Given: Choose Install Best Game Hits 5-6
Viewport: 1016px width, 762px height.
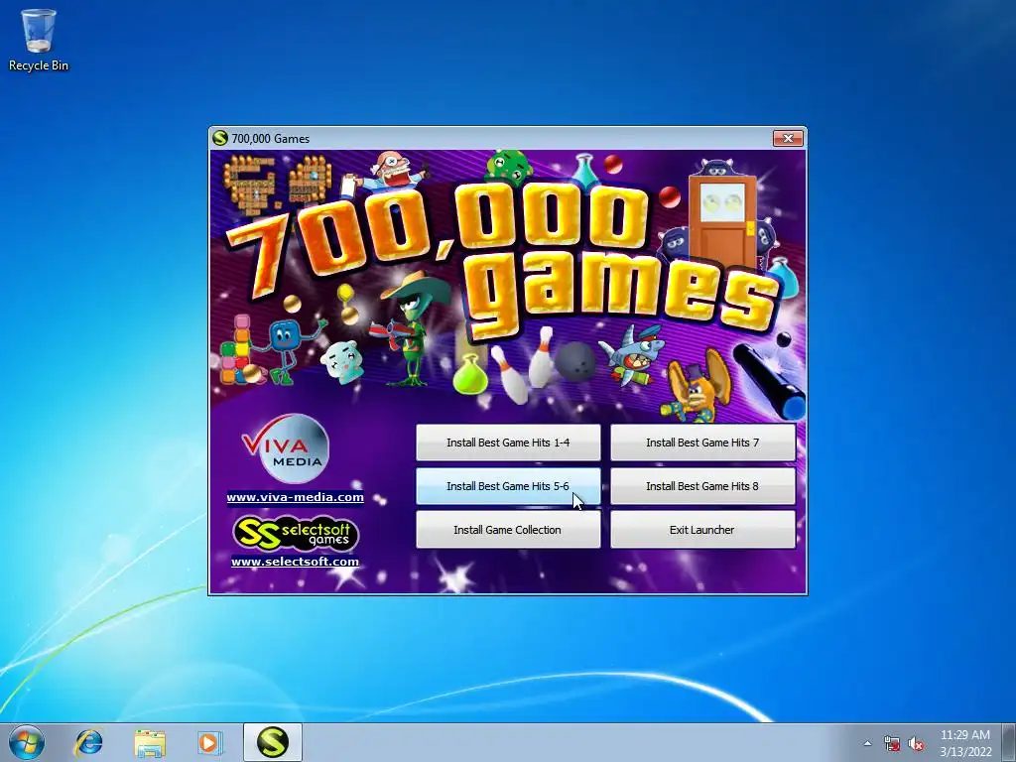Looking at the screenshot, I should 508,486.
